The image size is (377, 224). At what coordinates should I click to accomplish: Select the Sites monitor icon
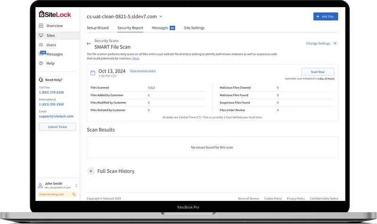coord(41,35)
